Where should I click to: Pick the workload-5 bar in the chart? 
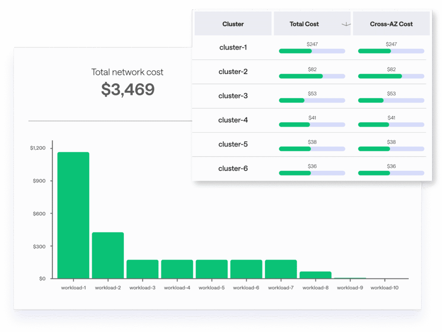coord(212,269)
